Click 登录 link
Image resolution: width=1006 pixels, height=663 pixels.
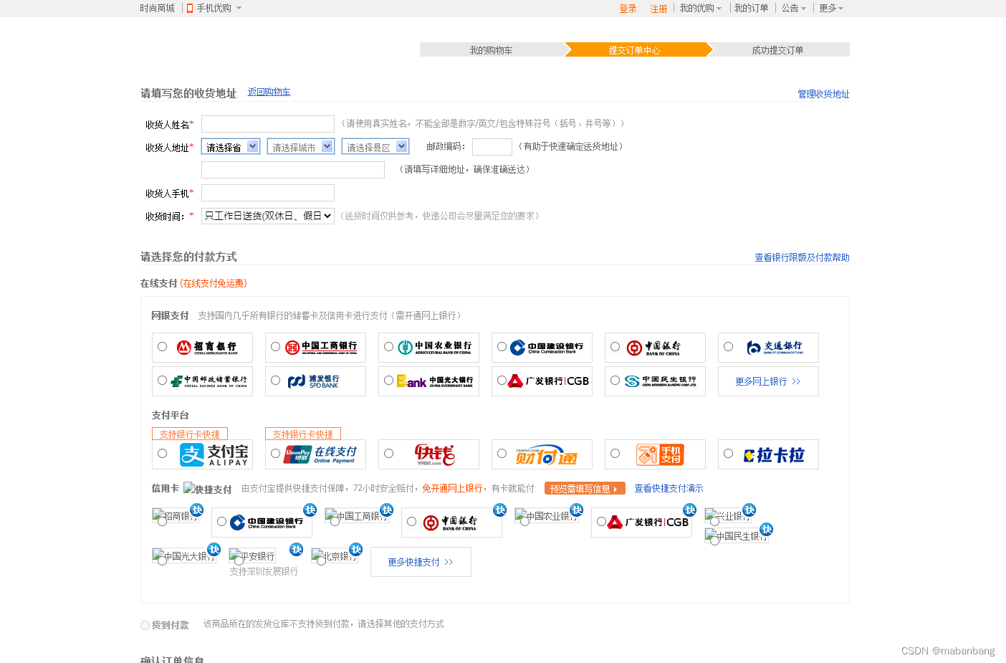point(628,9)
